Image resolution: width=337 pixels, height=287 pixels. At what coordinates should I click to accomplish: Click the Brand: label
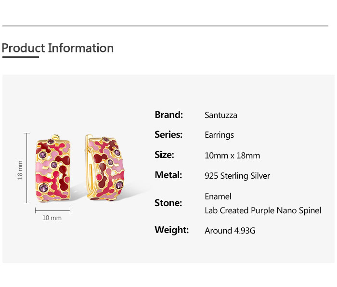[x=168, y=115]
